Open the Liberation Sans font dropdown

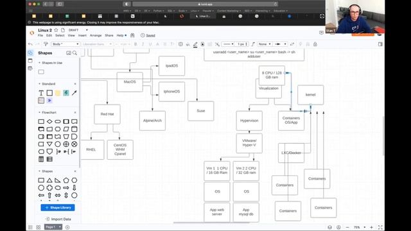97,44
